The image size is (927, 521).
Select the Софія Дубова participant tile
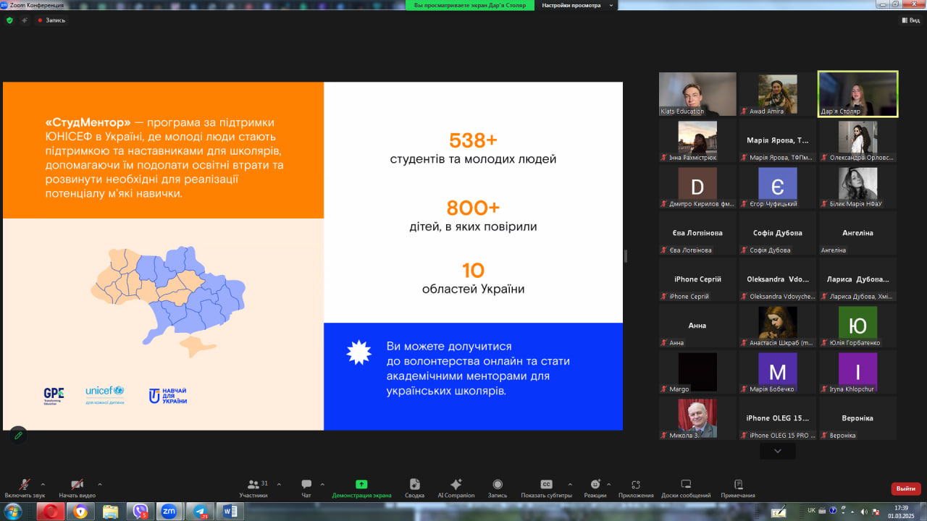(778, 233)
